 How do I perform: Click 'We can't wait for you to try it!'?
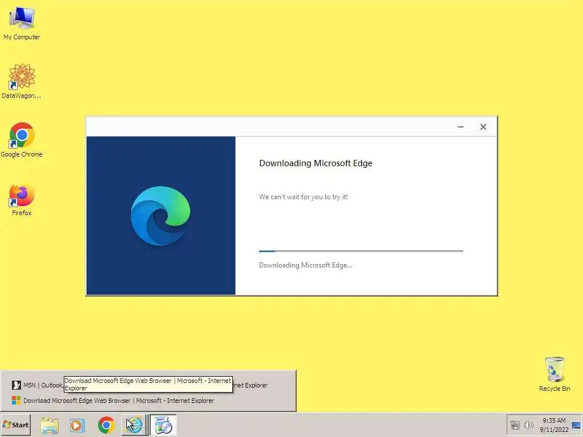coord(303,197)
